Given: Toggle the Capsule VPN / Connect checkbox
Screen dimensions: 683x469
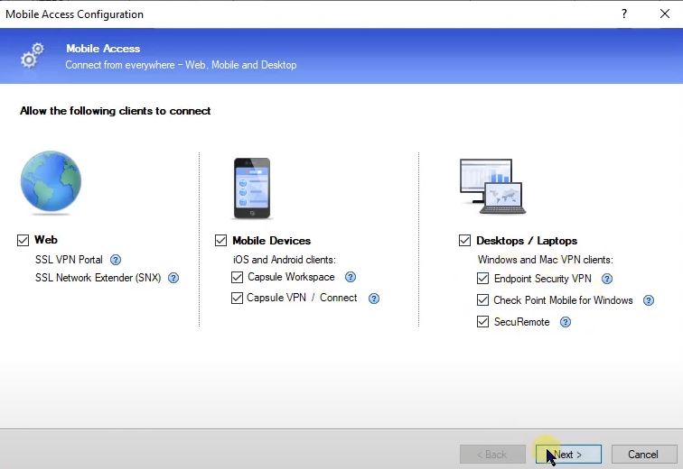Looking at the screenshot, I should 237,299.
